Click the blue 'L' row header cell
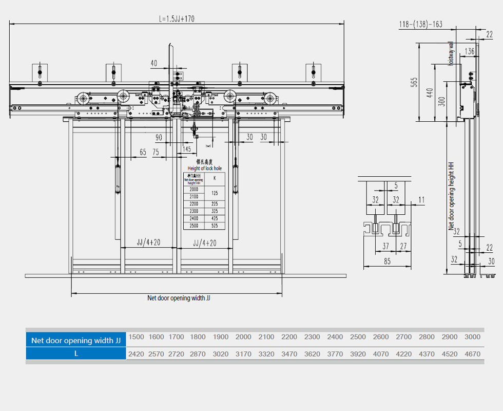Image resolution: width=503 pixels, height=411 pixels. coord(76,353)
